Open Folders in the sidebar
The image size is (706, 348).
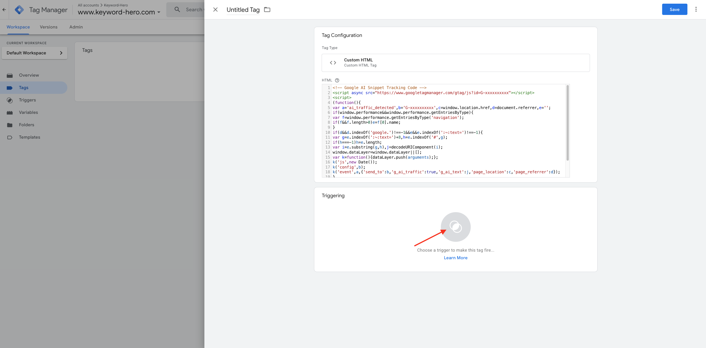pos(34,125)
